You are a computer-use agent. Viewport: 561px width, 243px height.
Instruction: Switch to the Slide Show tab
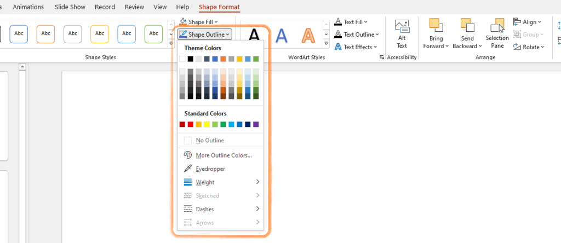pos(71,7)
